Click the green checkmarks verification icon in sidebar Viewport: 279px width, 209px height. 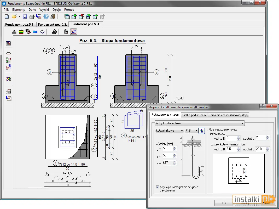8,60
